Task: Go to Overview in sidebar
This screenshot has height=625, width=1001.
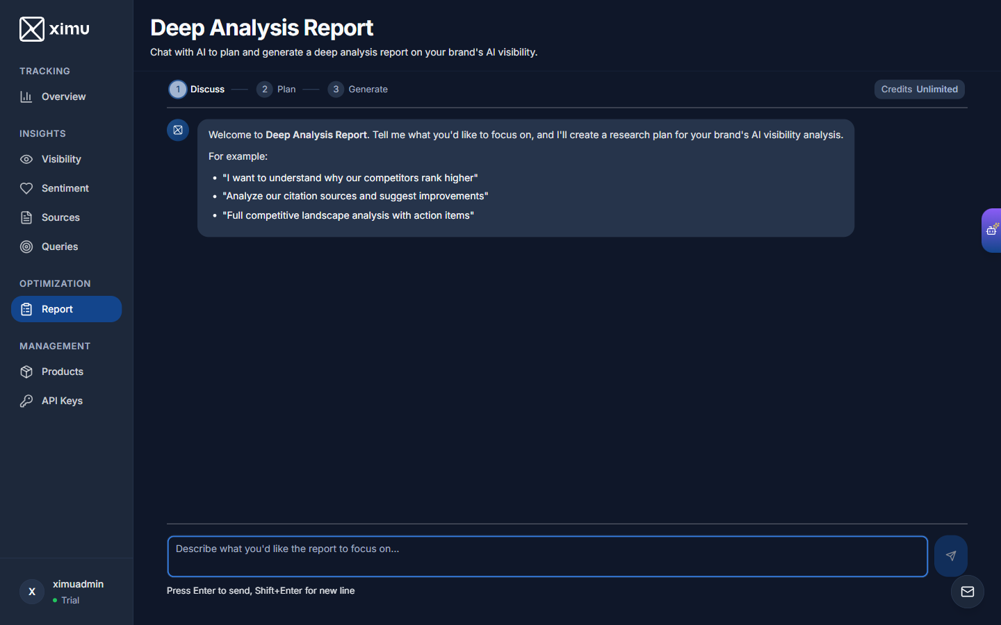Action: (66, 97)
